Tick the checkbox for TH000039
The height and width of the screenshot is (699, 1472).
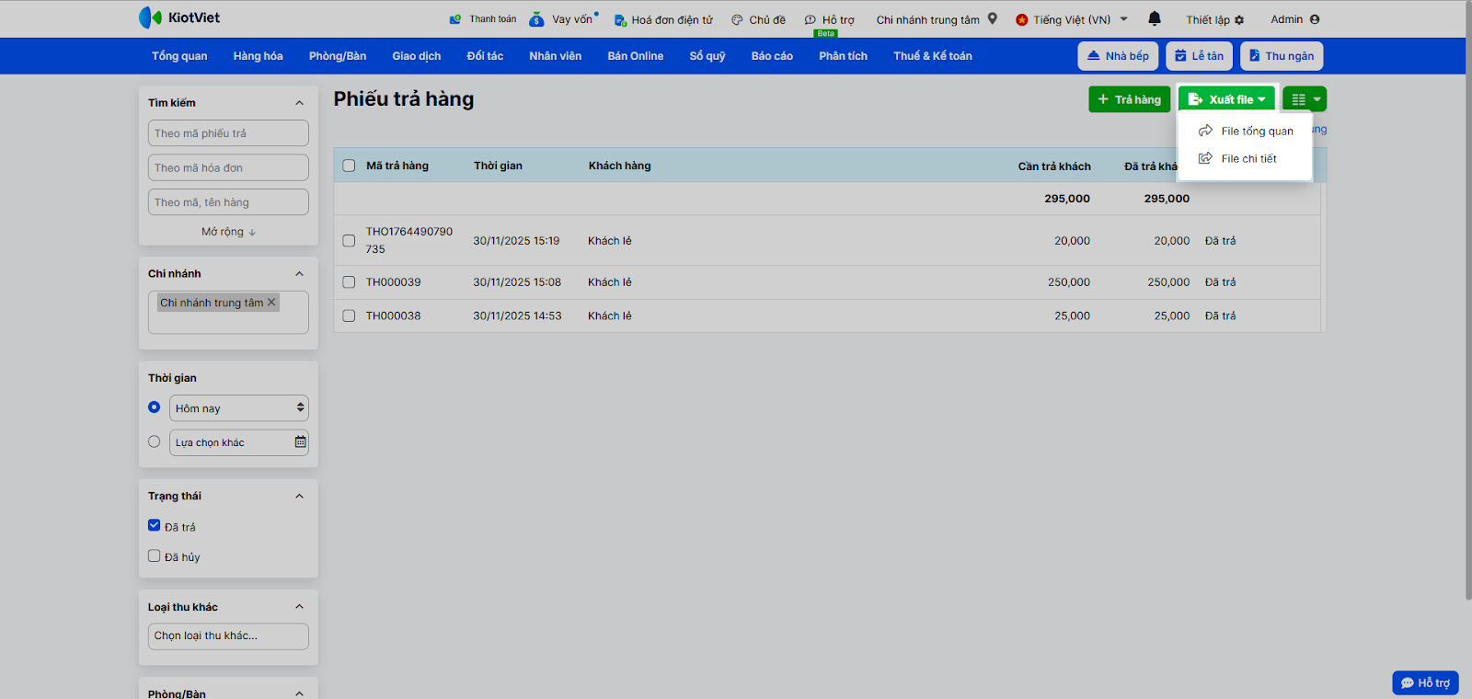[349, 282]
